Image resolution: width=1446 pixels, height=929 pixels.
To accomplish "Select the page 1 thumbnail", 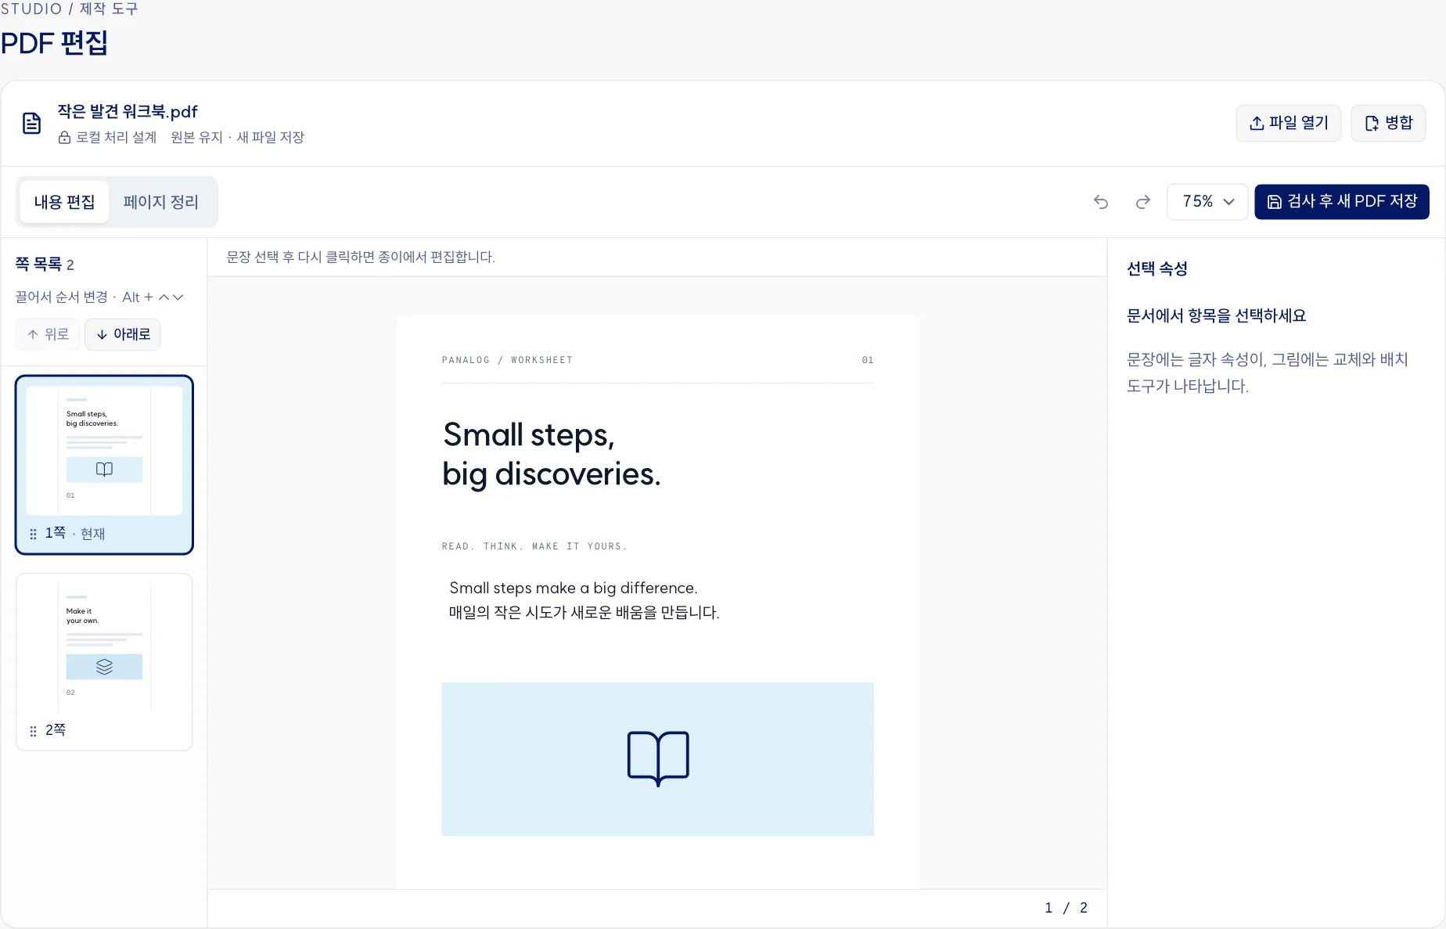I will coord(104,465).
